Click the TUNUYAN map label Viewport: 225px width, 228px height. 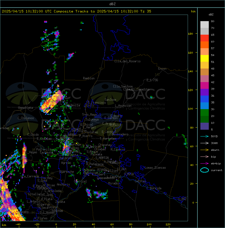[57, 211]
